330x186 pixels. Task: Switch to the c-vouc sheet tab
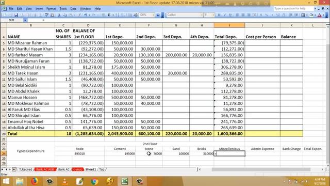pyautogui.click(x=78, y=169)
